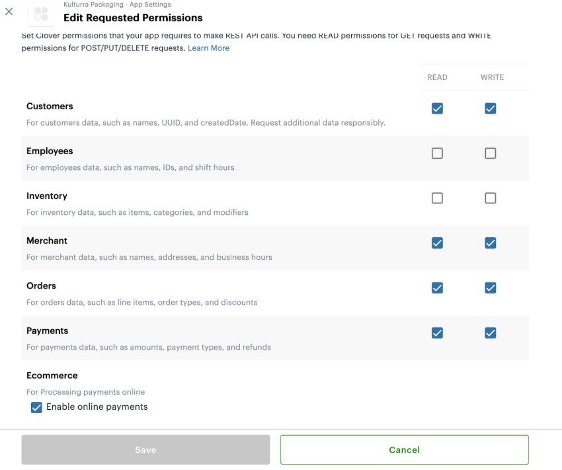Click the Kulturra Packaging app logo icon
Viewport: 562px width, 470px height.
[x=42, y=13]
